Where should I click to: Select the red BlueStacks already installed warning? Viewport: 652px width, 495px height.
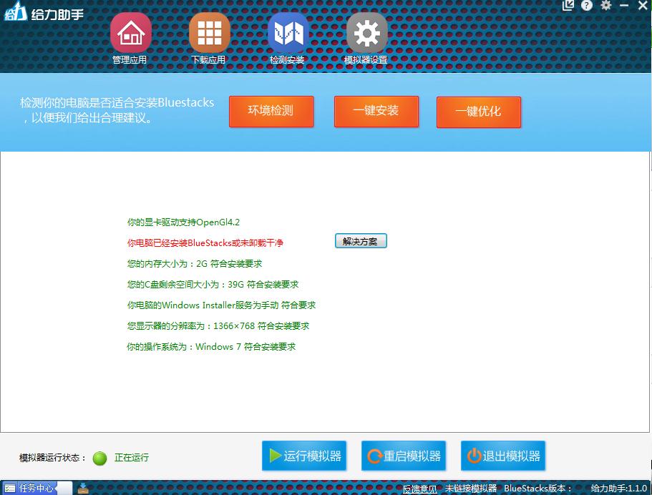coord(205,243)
